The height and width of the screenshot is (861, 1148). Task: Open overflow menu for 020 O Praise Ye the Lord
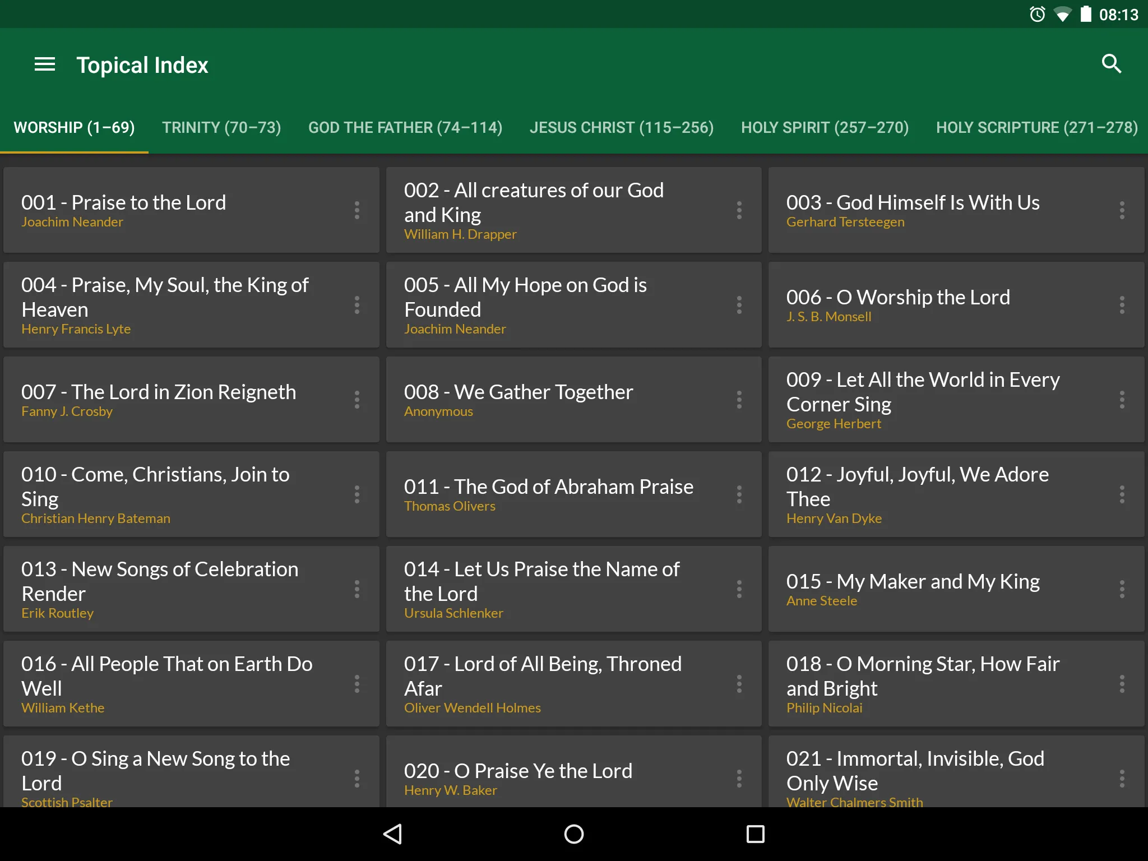click(x=739, y=779)
